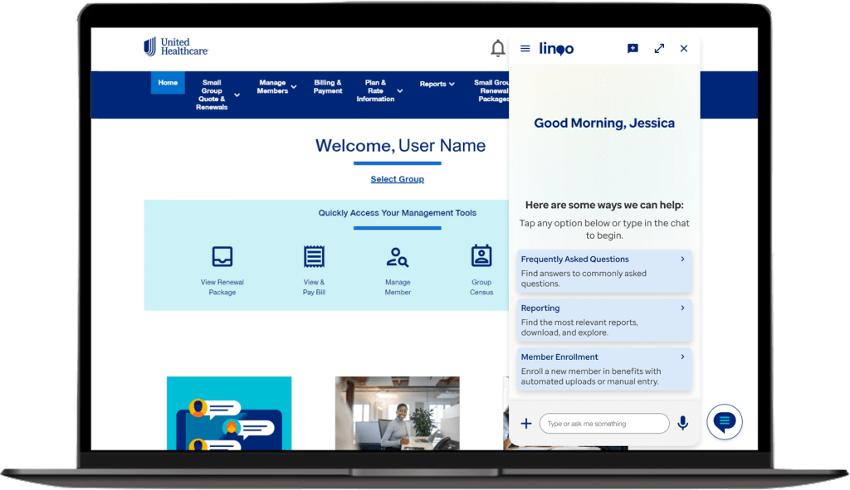Screen dimensions: 850x490
Task: Click the microphone icon for voice input
Action: [x=682, y=424]
